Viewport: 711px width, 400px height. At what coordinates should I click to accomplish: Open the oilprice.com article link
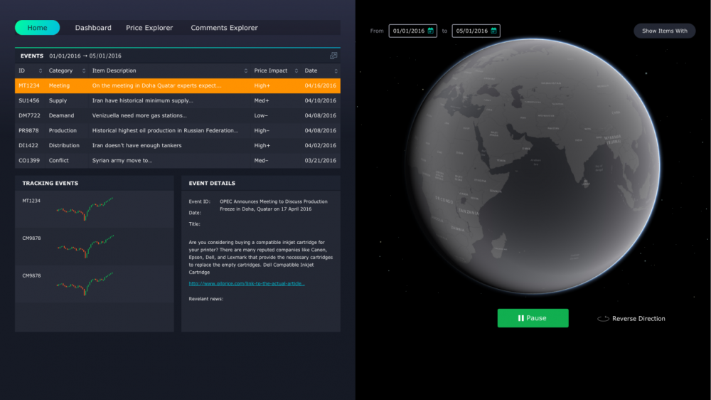(x=247, y=283)
